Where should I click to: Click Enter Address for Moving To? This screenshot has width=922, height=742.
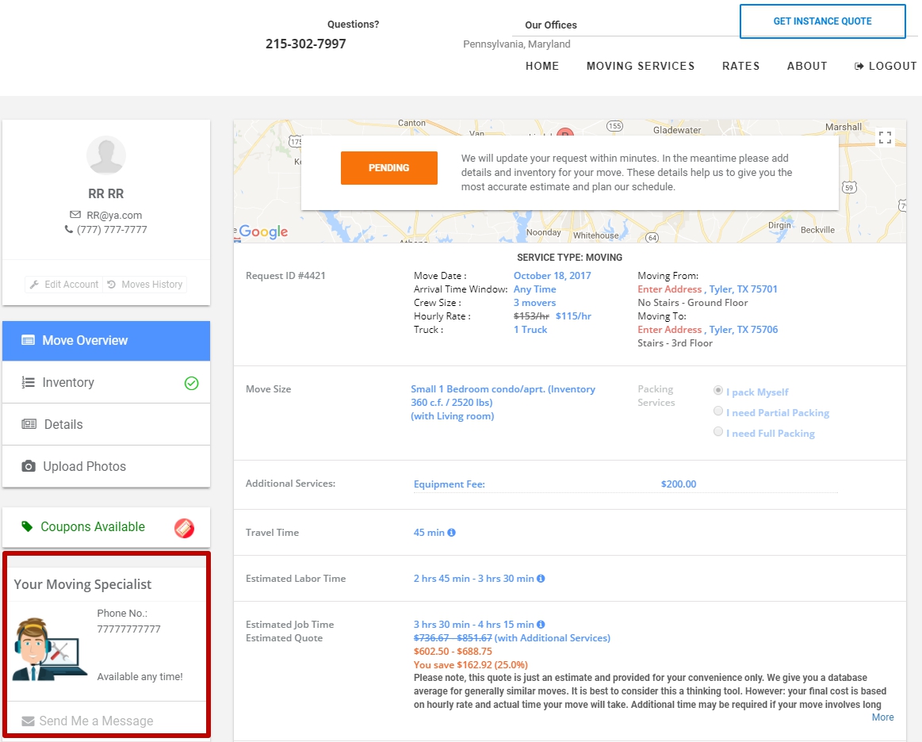point(670,330)
